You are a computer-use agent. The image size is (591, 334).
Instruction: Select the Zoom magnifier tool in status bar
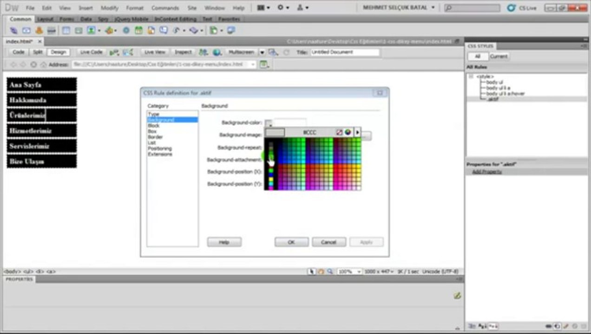click(x=329, y=271)
